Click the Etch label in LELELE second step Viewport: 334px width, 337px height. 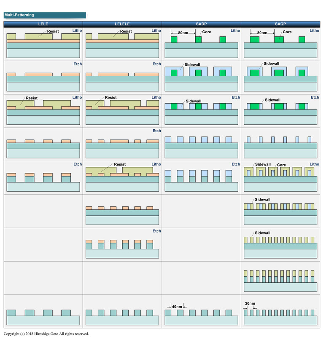click(x=157, y=64)
